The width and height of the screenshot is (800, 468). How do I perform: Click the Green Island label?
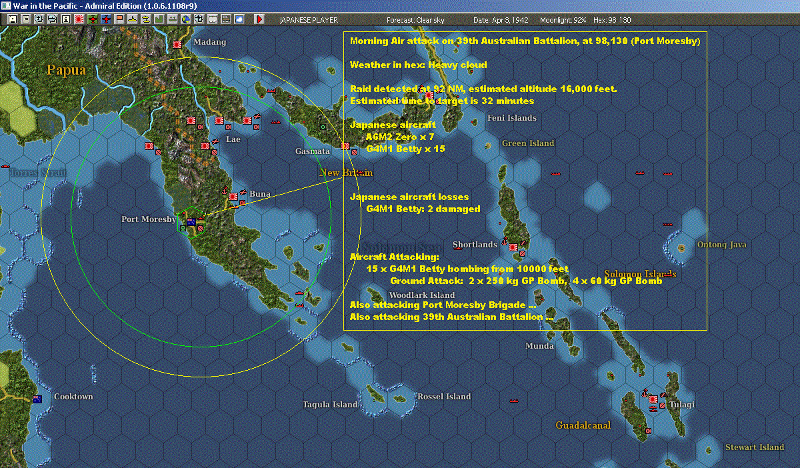point(528,143)
